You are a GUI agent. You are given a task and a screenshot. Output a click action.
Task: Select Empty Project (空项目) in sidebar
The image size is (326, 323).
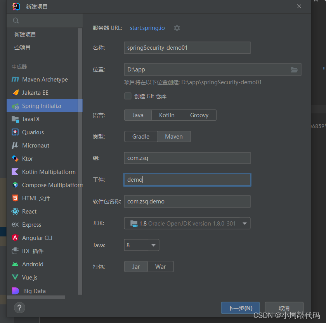[x=22, y=47]
